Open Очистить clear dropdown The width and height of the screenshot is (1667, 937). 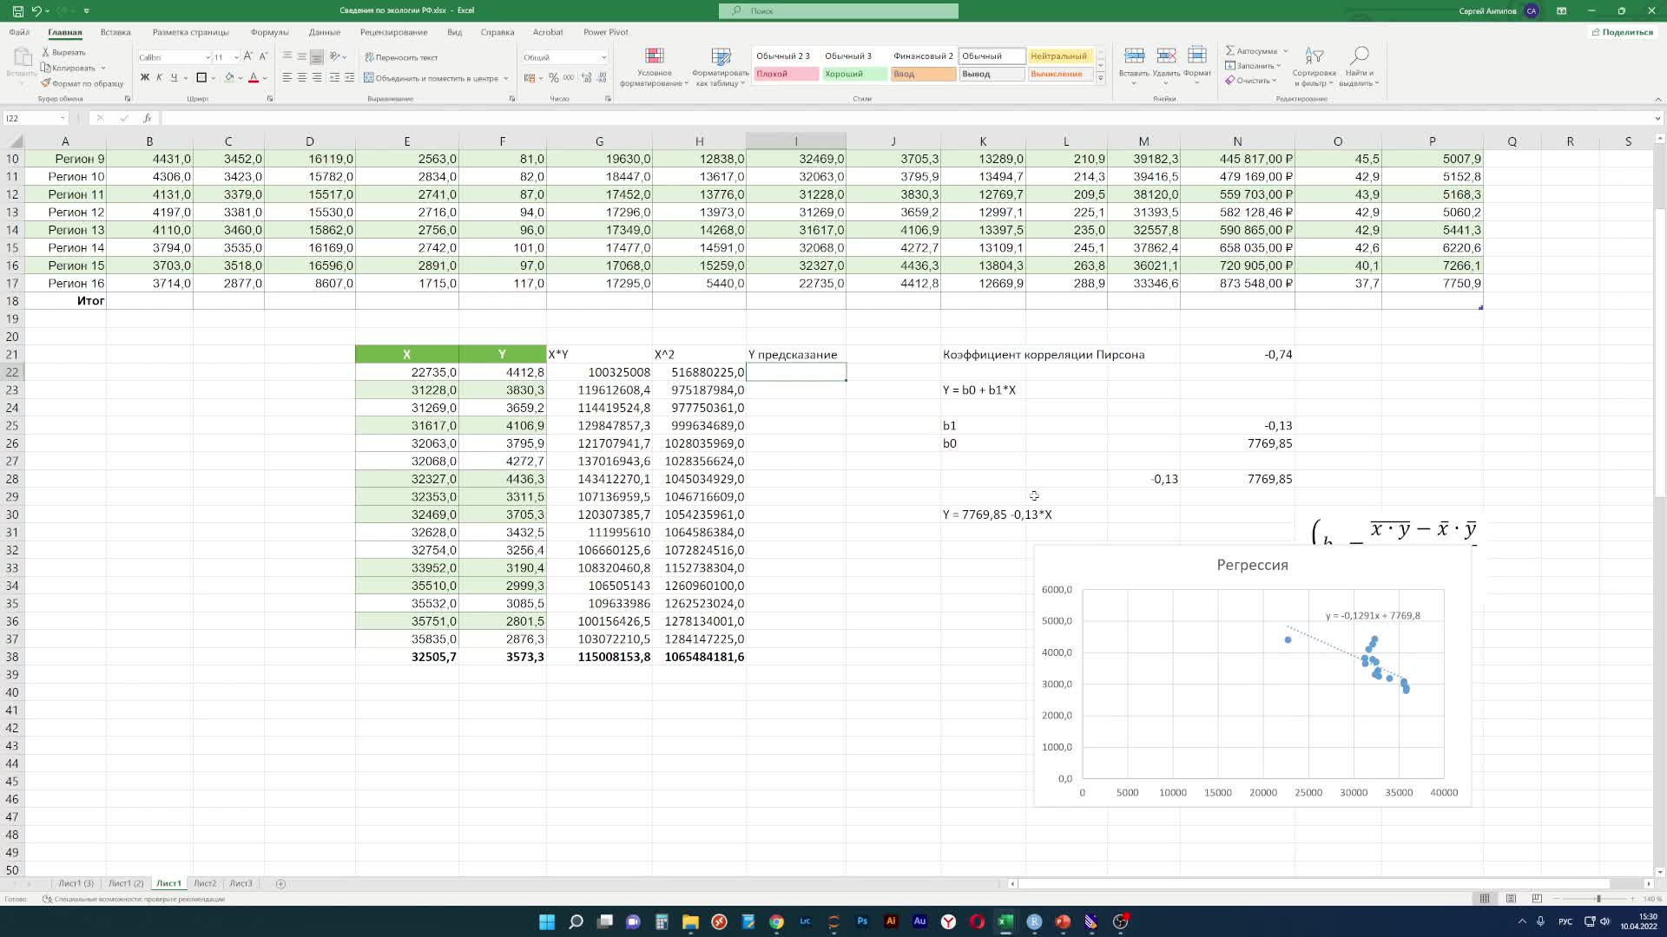click(1250, 81)
